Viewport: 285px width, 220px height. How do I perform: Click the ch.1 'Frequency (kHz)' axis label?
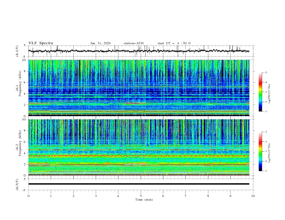[20, 83]
